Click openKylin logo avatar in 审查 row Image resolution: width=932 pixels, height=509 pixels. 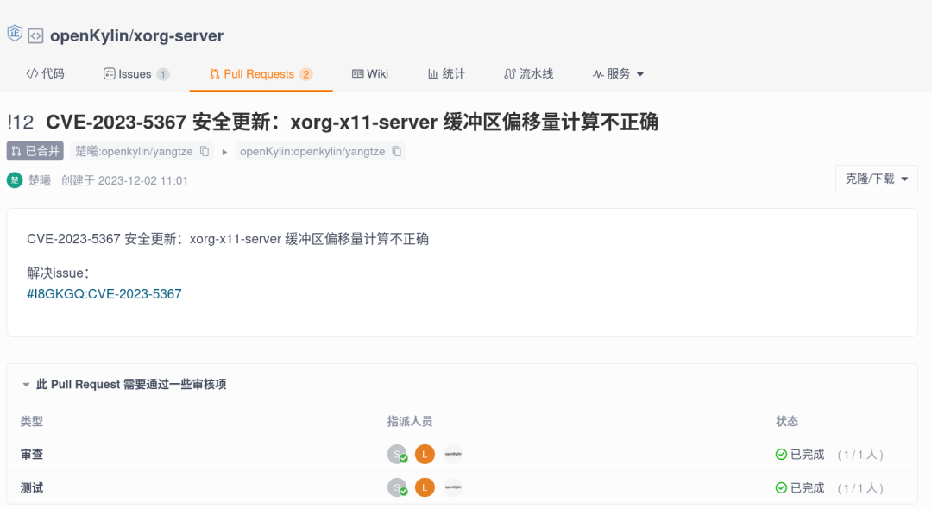point(453,455)
